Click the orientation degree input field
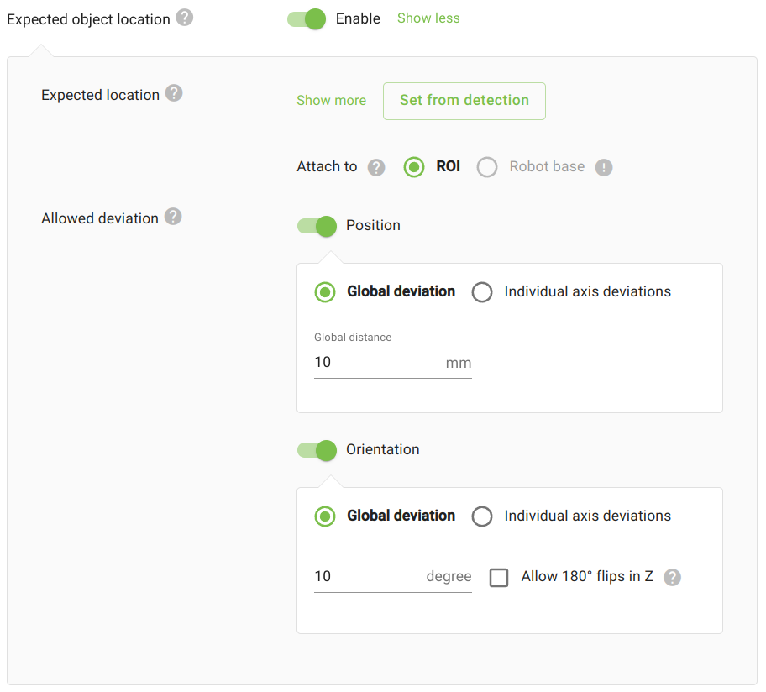 click(x=368, y=577)
